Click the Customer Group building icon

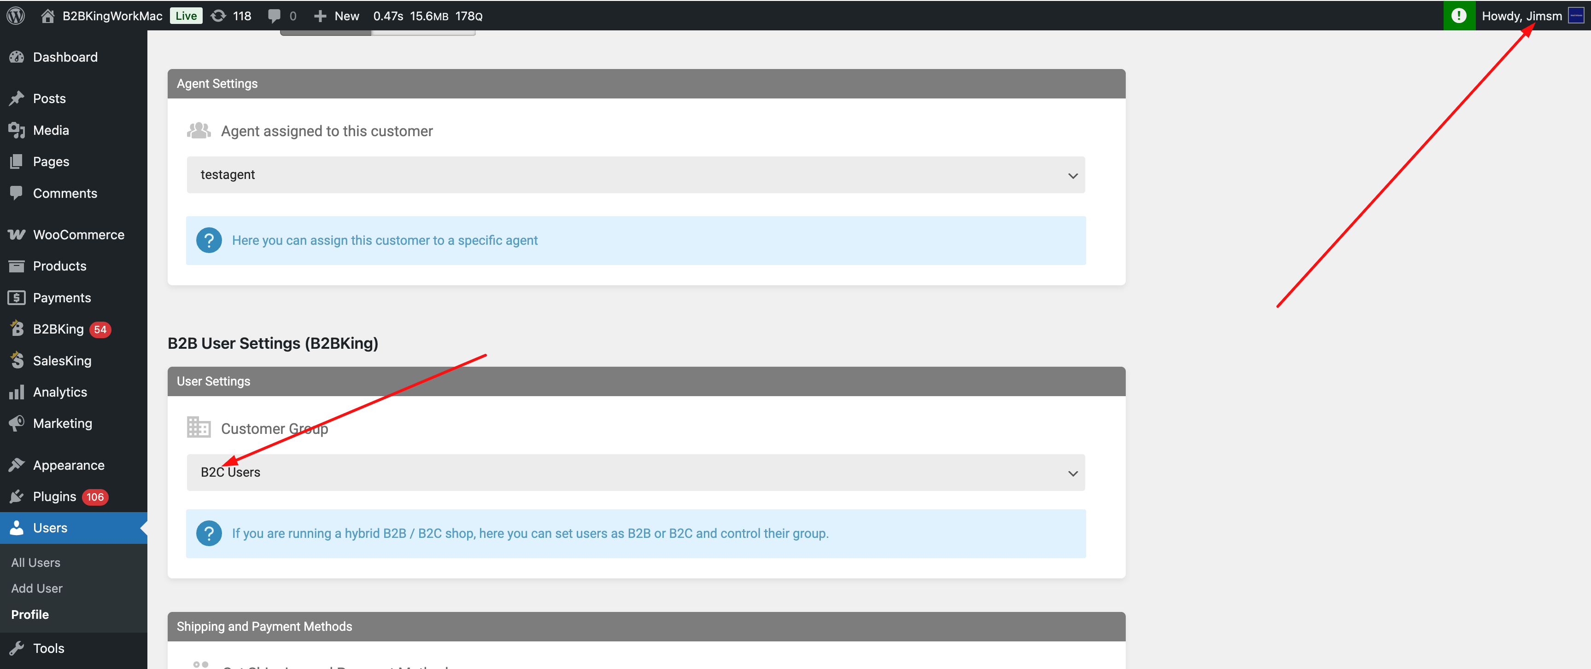point(199,427)
